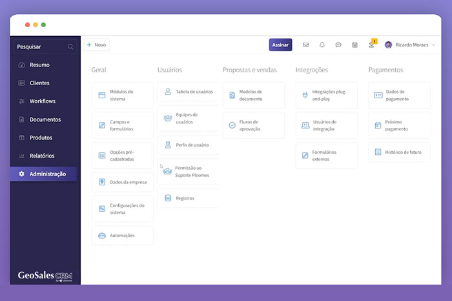452x301 pixels.
Task: Open the Equipes de usuários label
Action: [x=187, y=118]
